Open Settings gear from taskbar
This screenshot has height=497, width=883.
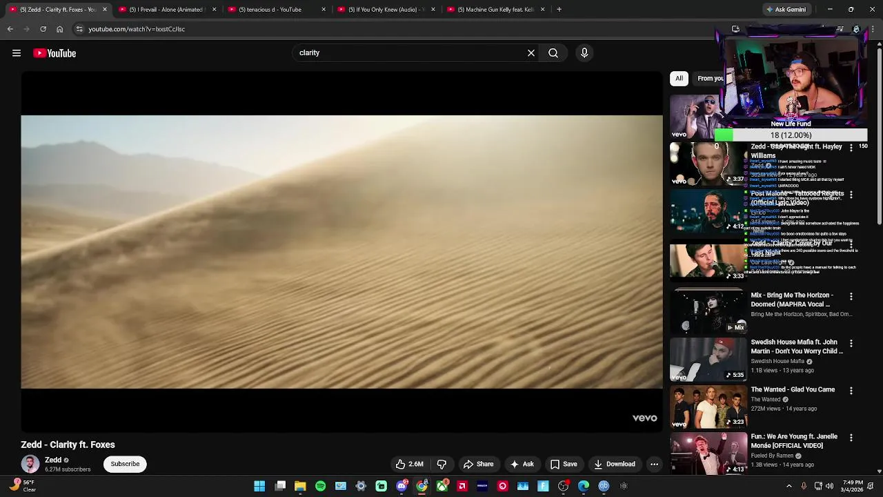click(361, 486)
